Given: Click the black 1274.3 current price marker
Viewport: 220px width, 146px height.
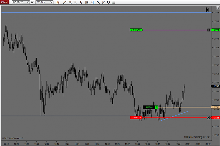Looking at the screenshot, I should coord(215,86).
